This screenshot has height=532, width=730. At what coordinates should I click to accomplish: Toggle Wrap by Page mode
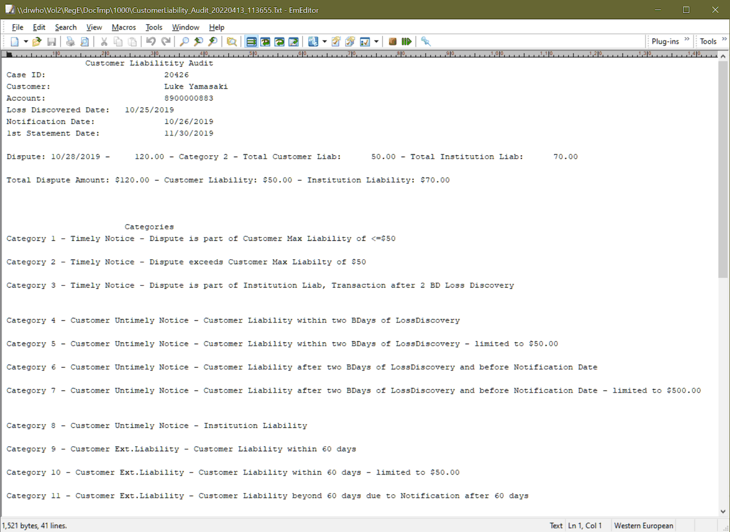coord(294,42)
